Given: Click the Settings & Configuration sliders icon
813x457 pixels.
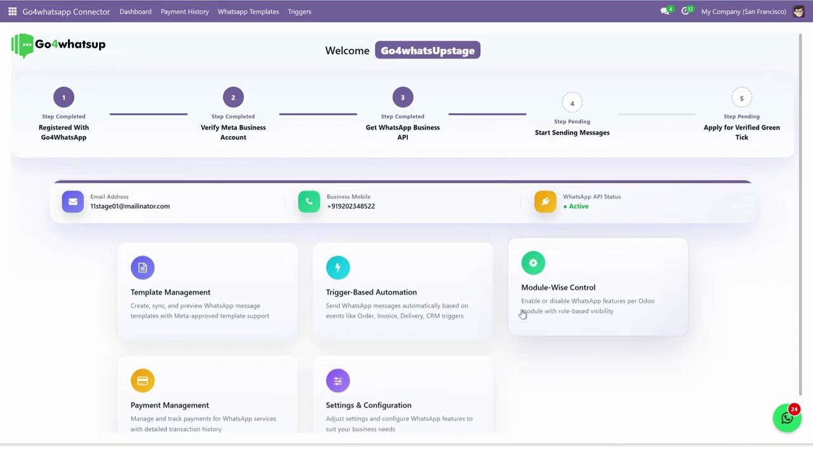Looking at the screenshot, I should [x=338, y=381].
